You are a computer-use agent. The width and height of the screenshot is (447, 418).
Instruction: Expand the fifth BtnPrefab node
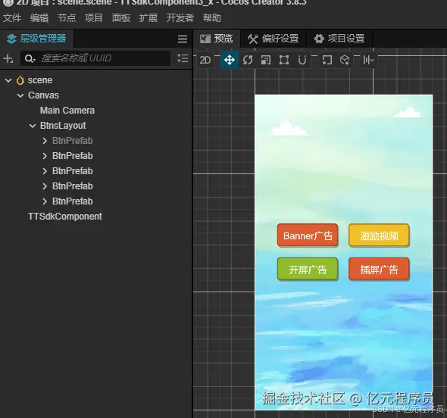tap(45, 201)
